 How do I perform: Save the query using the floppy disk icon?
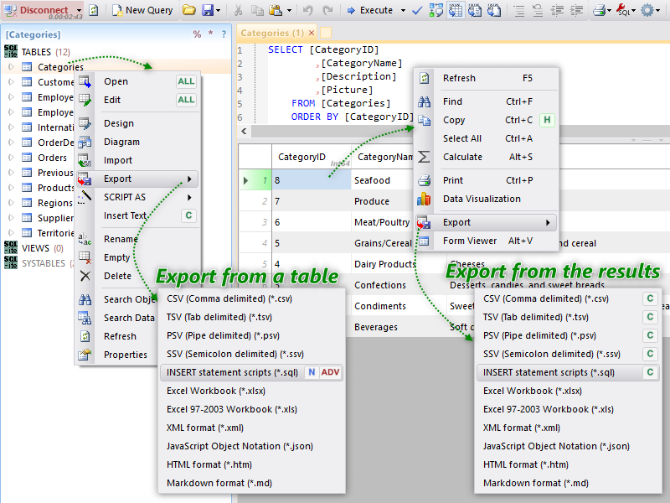pos(208,10)
